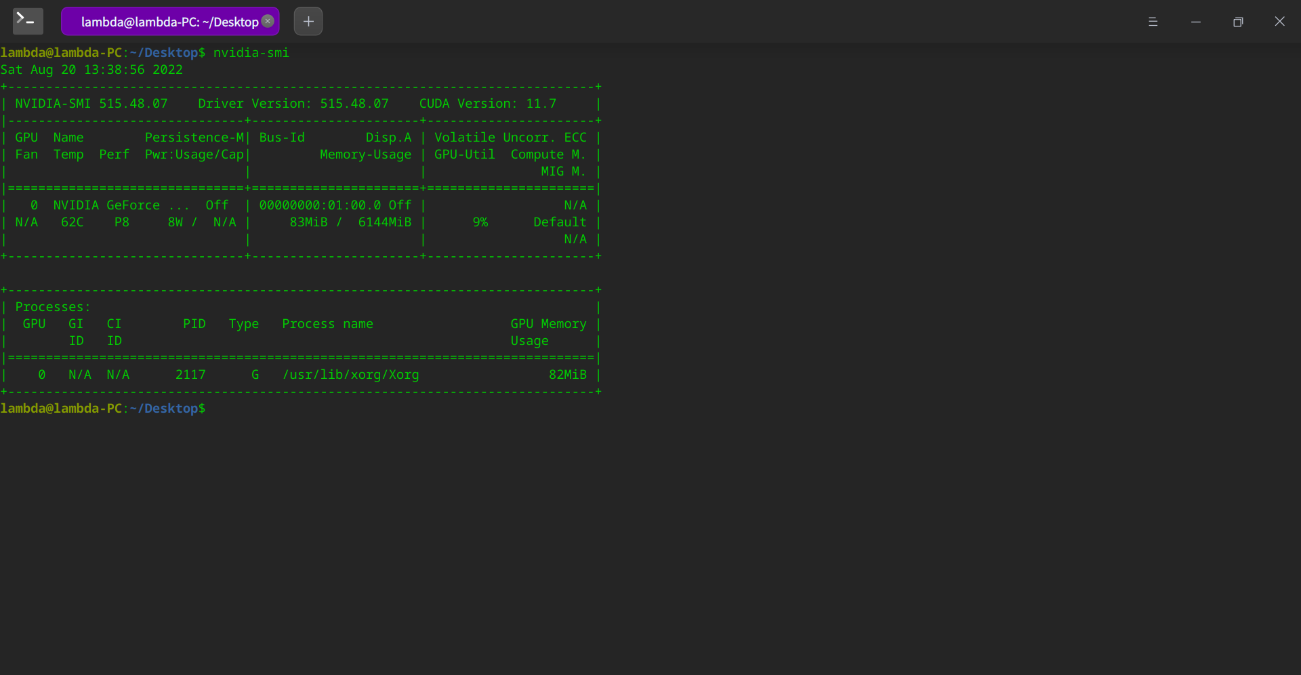The height and width of the screenshot is (675, 1301).
Task: Click the 9% GPU utilization value
Action: (x=480, y=222)
